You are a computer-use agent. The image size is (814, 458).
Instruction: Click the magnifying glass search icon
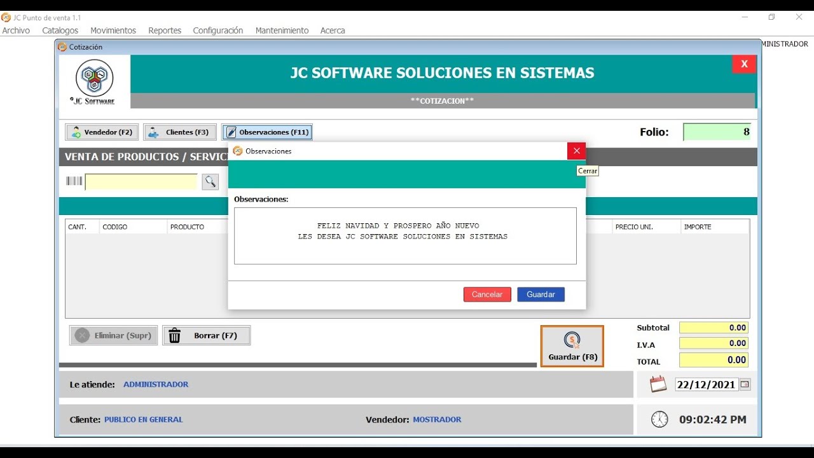210,182
